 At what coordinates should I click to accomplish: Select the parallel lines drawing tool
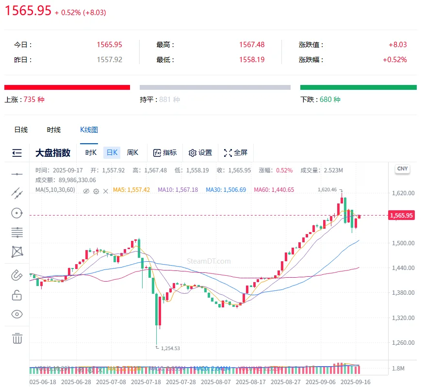(16, 232)
